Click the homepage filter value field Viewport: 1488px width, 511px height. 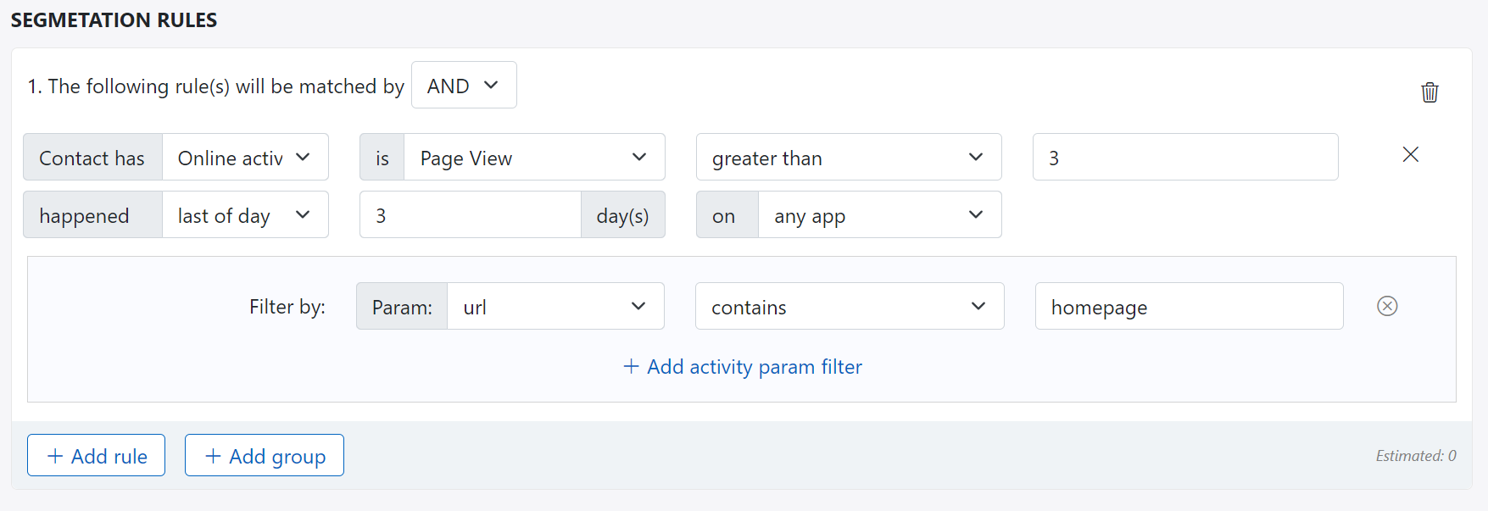tap(1188, 307)
